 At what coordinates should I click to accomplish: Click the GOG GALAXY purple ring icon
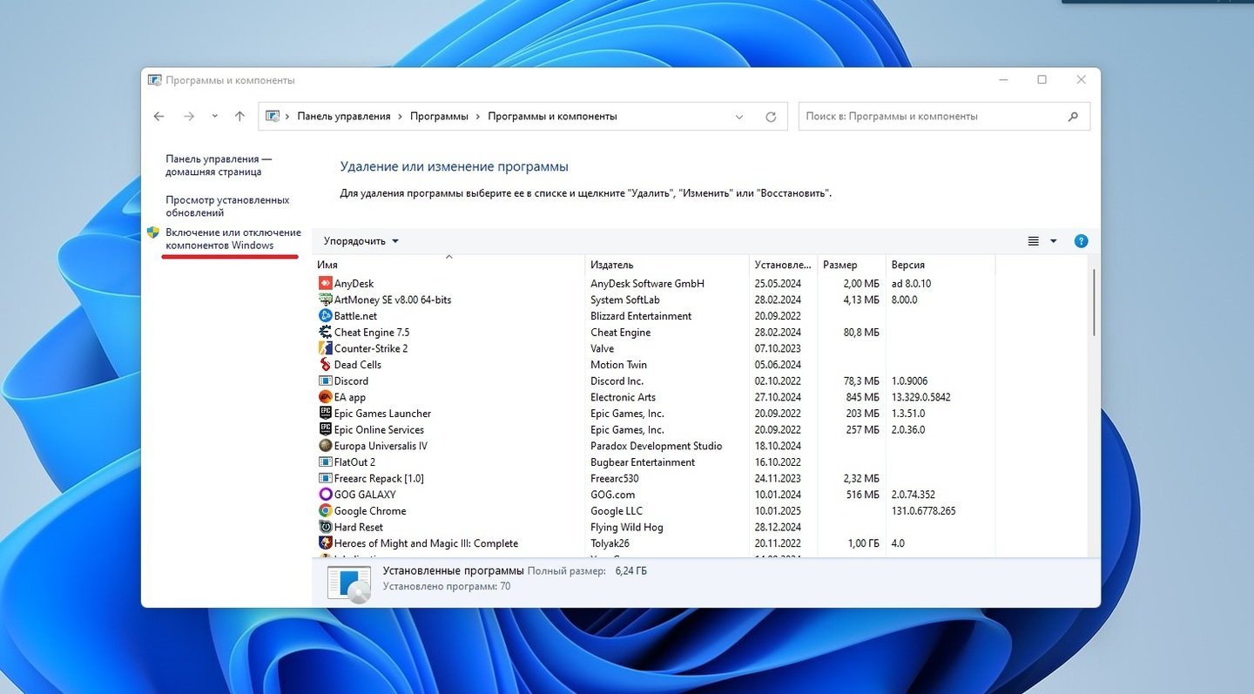click(326, 495)
